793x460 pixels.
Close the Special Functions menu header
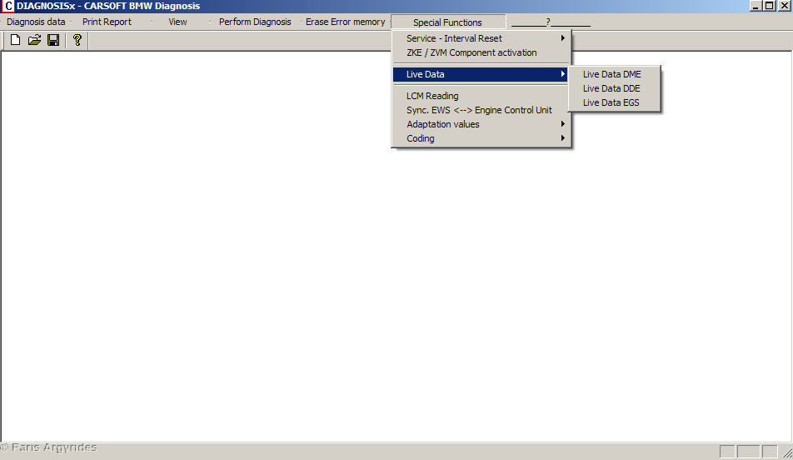point(448,22)
